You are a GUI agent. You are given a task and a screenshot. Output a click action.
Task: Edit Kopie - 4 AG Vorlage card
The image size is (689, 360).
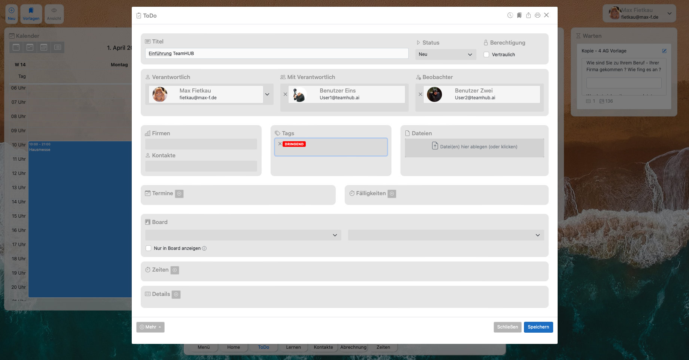click(664, 51)
